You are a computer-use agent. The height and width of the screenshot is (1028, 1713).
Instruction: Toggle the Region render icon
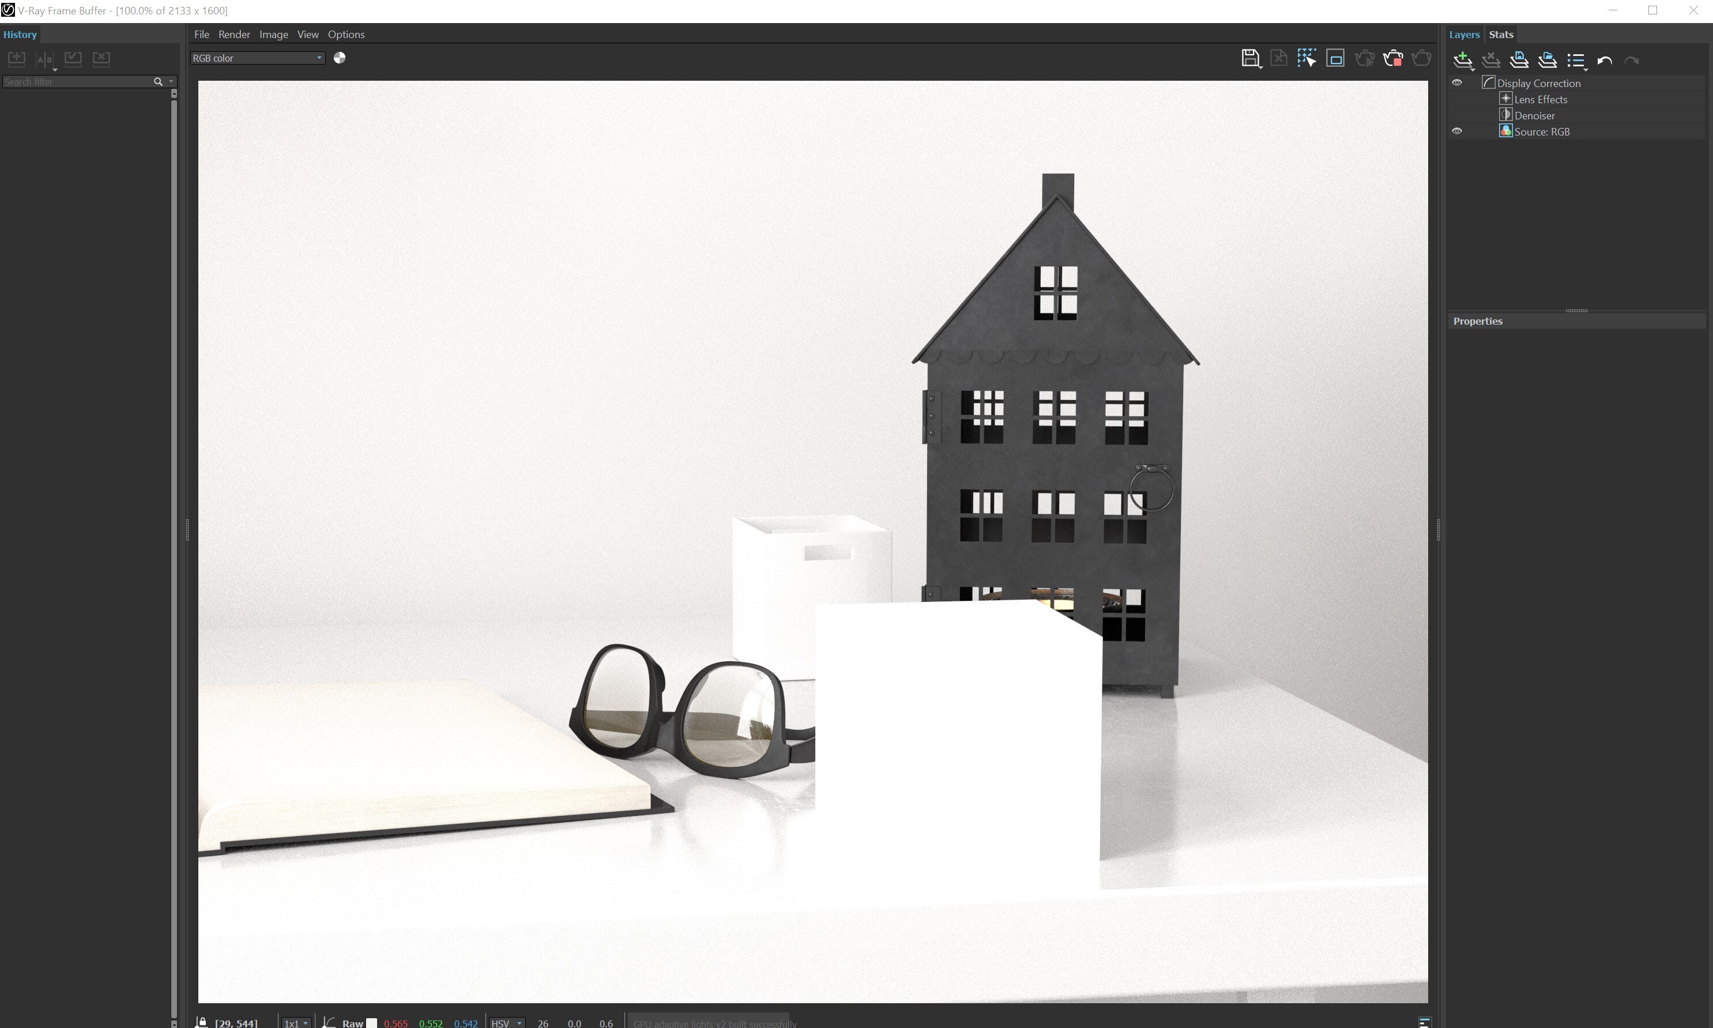[1335, 58]
